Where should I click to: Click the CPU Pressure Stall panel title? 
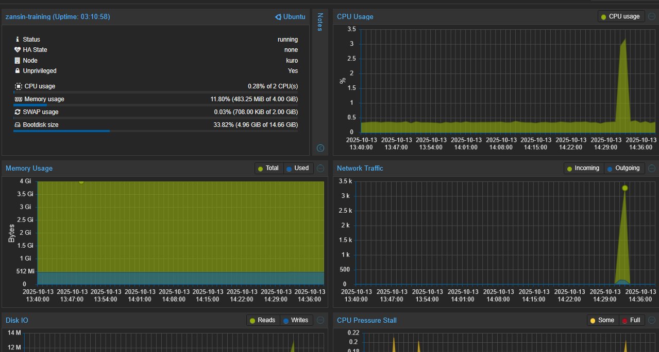point(367,321)
